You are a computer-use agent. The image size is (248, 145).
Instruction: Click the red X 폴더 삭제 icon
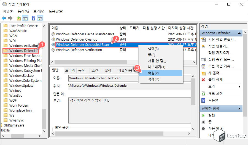(203, 80)
